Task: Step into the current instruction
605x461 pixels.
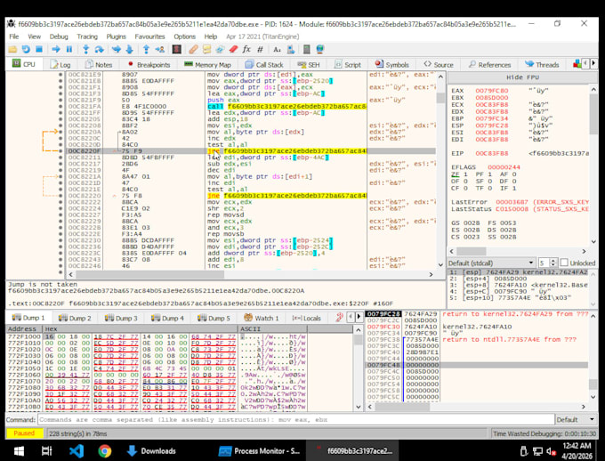Action: (86, 50)
